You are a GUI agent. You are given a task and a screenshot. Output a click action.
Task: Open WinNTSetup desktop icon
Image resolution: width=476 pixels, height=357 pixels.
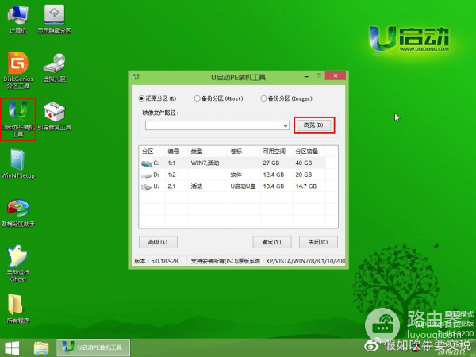[x=18, y=164]
